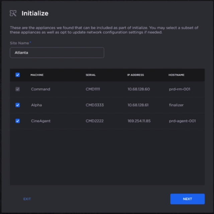Click hostname prd-agent-001
214x214 pixels.
(182, 121)
